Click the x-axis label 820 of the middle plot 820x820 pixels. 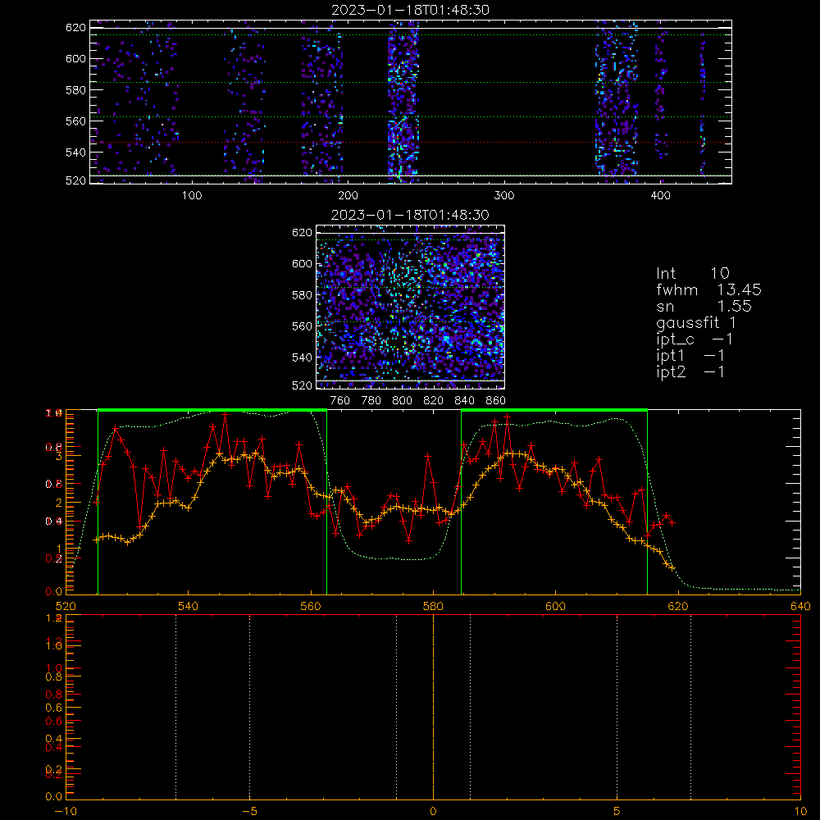click(x=433, y=401)
